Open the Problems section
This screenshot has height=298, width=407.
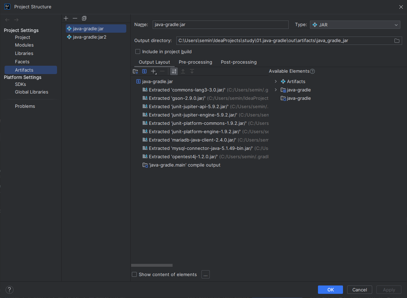coord(25,106)
